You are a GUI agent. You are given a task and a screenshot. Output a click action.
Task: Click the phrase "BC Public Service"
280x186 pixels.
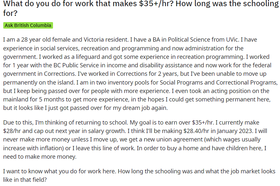click(x=76, y=65)
